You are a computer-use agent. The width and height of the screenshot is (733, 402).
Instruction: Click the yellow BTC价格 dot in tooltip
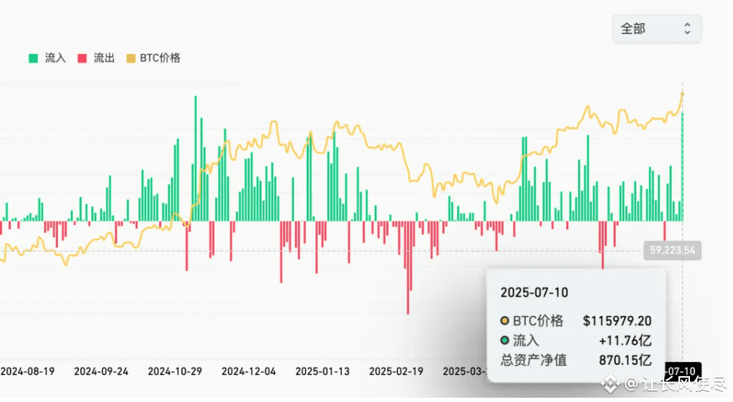[504, 320]
